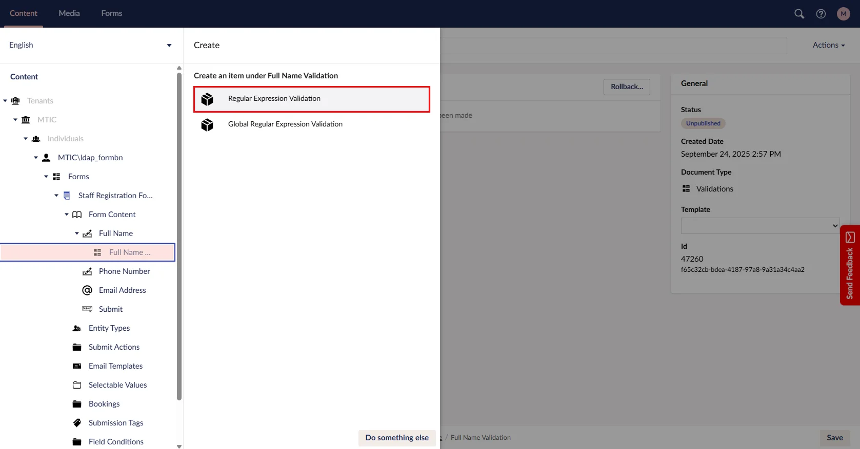Viewport: 860px width, 449px height.
Task: Switch to the Forms tab
Action: pos(111,13)
